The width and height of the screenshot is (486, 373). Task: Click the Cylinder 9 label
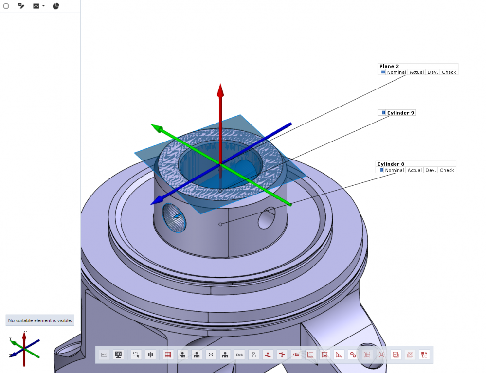[400, 113]
